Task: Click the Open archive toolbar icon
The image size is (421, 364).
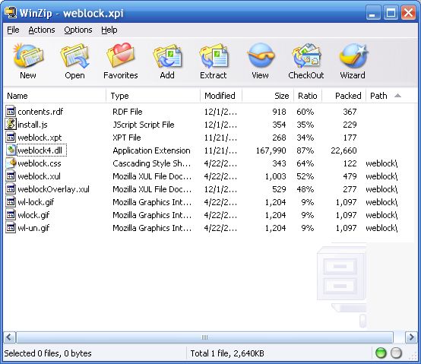Action: 74,55
